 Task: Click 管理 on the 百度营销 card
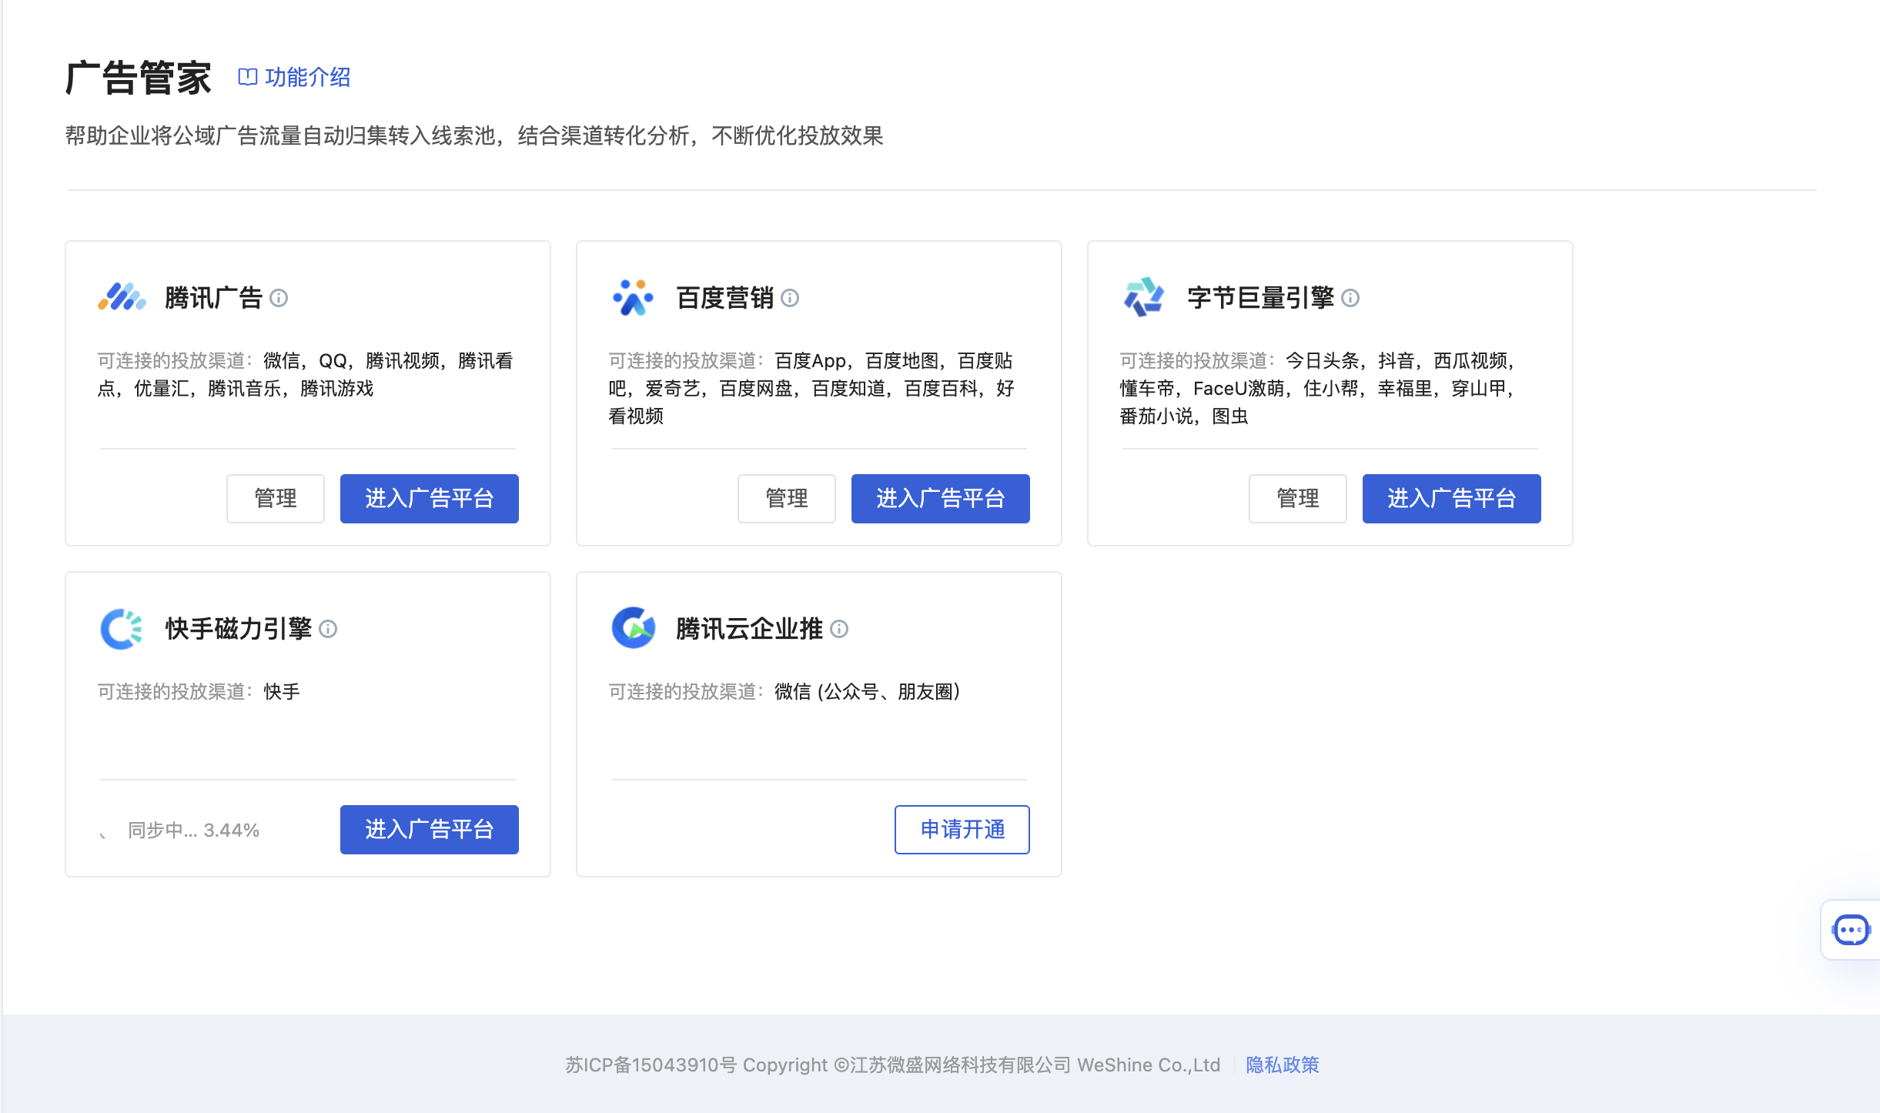click(787, 499)
